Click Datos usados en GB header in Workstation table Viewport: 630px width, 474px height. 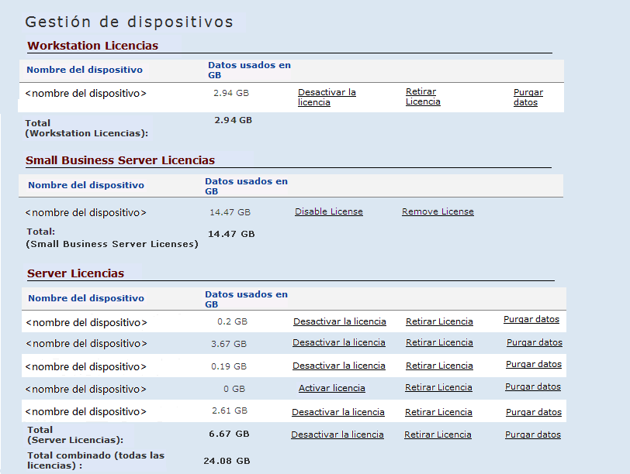[249, 70]
